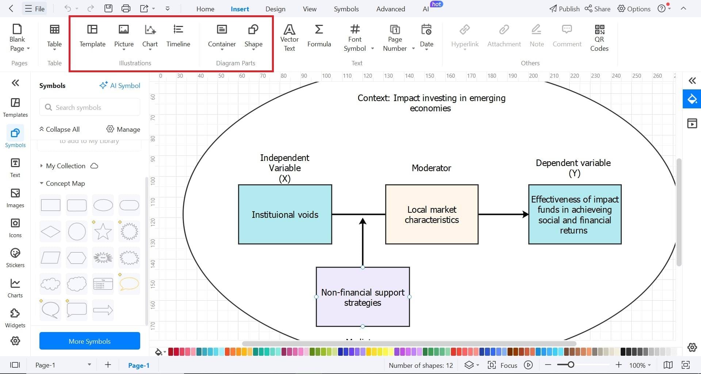Viewport: 701px width, 374px height.
Task: Switch to the Advanced tab
Action: 391,9
